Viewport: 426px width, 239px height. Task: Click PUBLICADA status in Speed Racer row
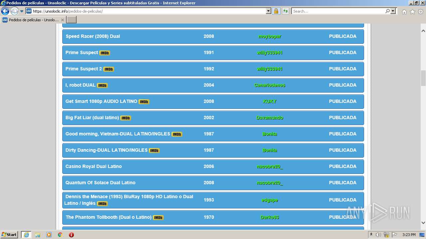click(x=342, y=36)
